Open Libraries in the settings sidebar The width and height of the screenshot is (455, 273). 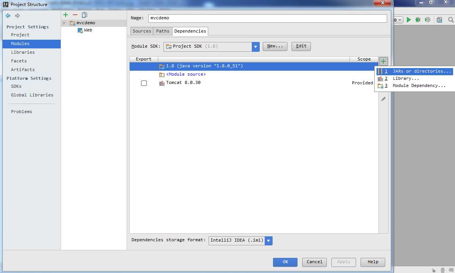[23, 52]
